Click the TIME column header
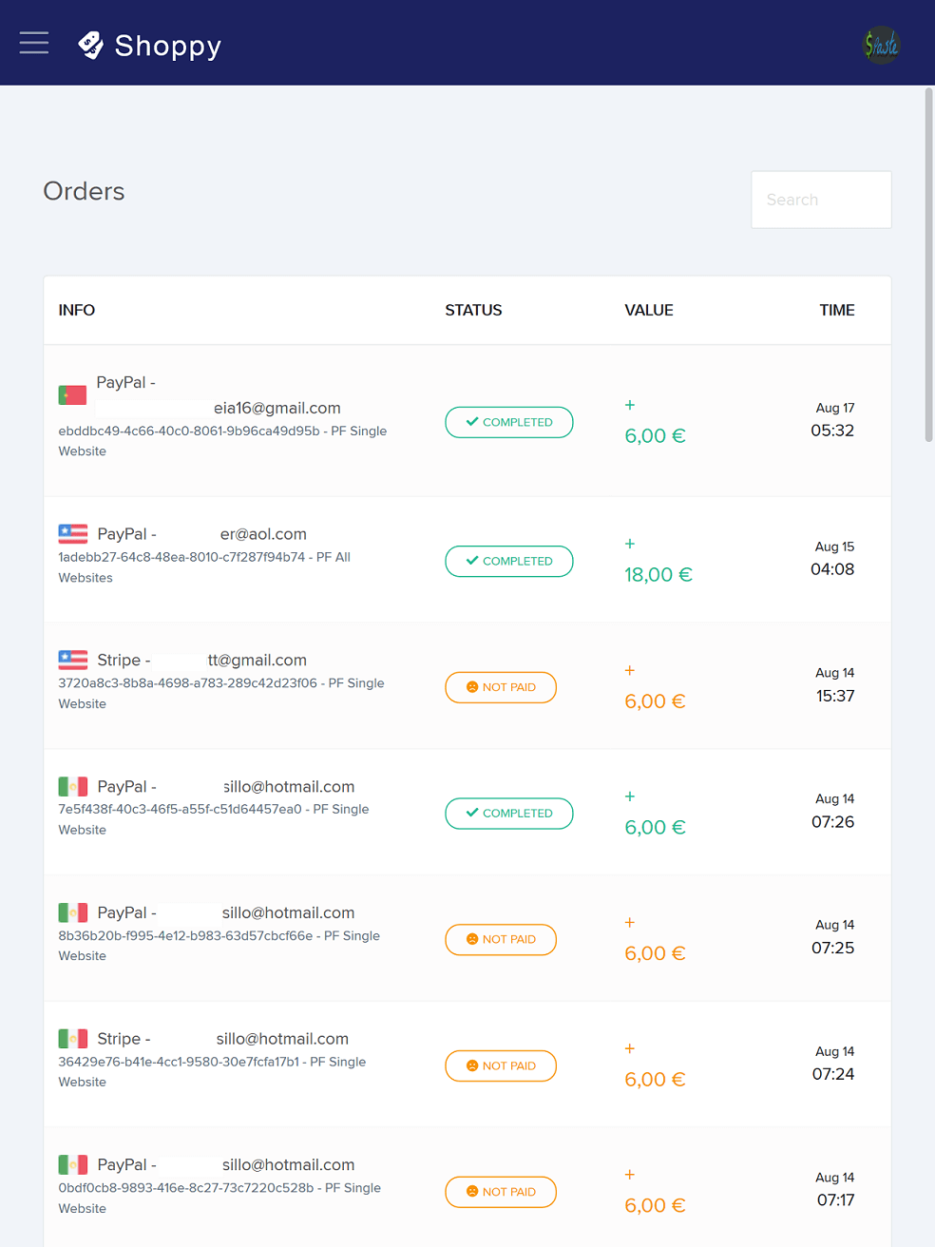This screenshot has width=935, height=1247. pos(837,310)
